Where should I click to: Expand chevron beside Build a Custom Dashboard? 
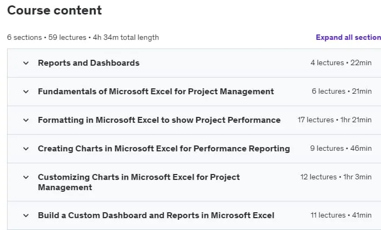coord(26,215)
